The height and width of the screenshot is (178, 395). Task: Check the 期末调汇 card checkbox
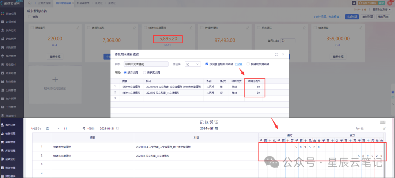pos(258,28)
